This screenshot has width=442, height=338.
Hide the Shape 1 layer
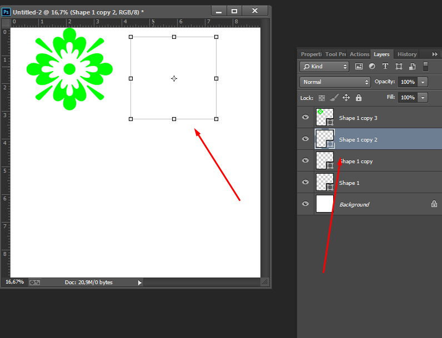(305, 182)
